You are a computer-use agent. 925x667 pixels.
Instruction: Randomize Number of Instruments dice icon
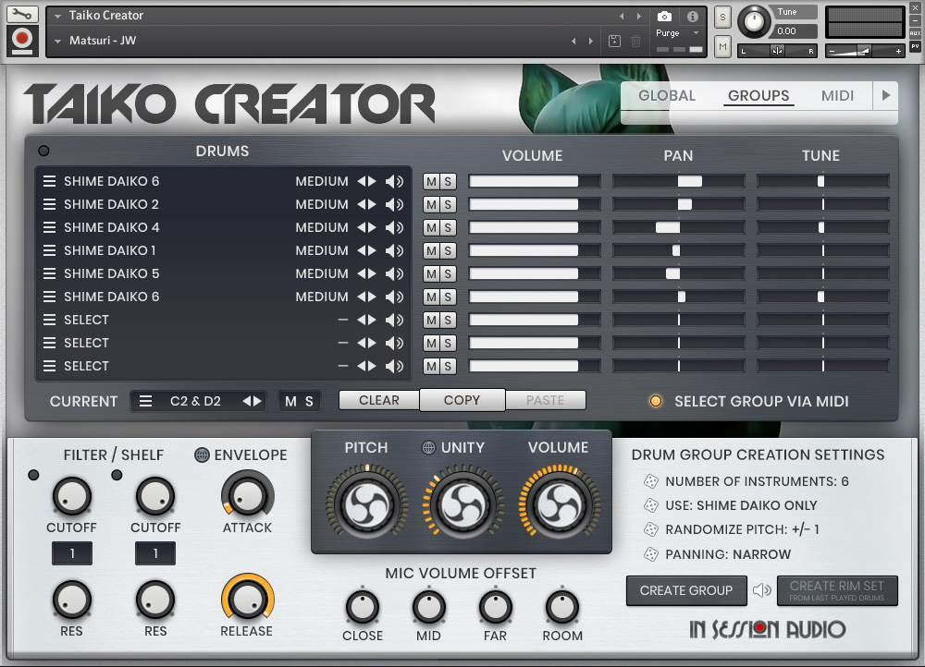point(650,481)
